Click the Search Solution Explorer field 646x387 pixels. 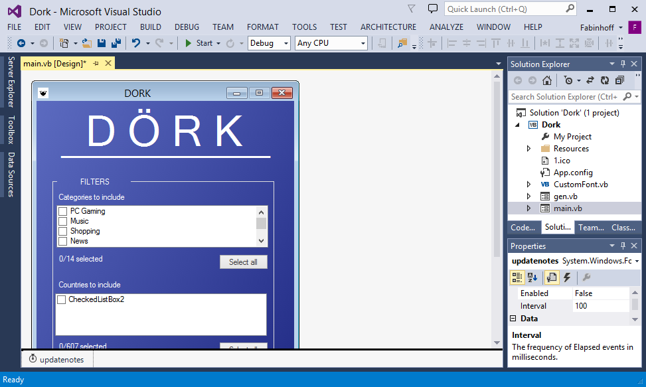[x=564, y=97]
